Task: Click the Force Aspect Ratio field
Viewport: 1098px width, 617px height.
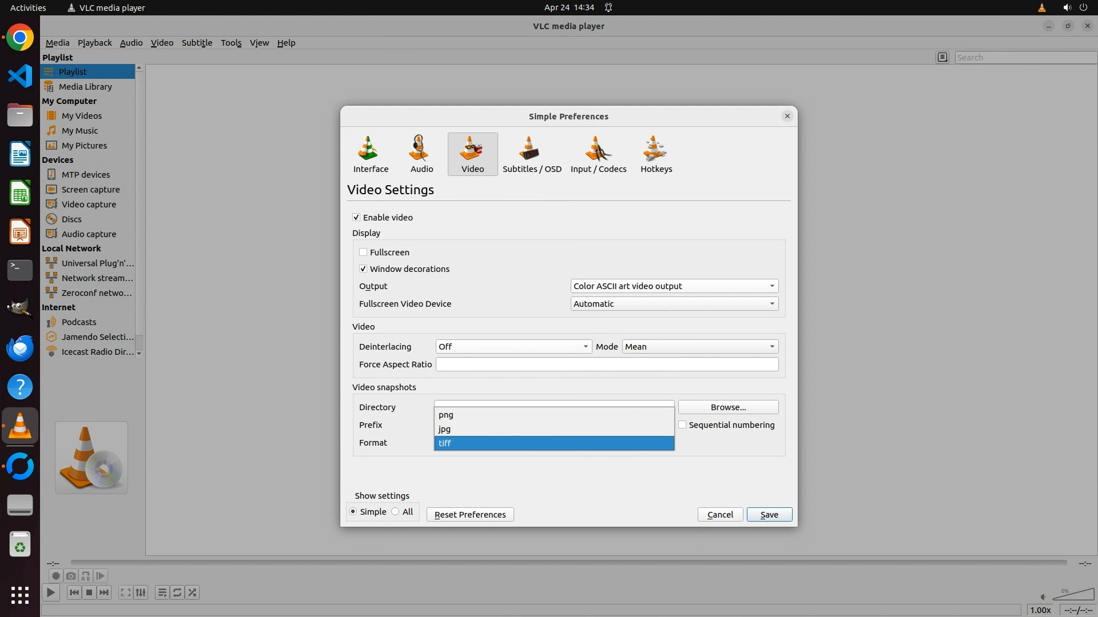Action: pyautogui.click(x=607, y=364)
